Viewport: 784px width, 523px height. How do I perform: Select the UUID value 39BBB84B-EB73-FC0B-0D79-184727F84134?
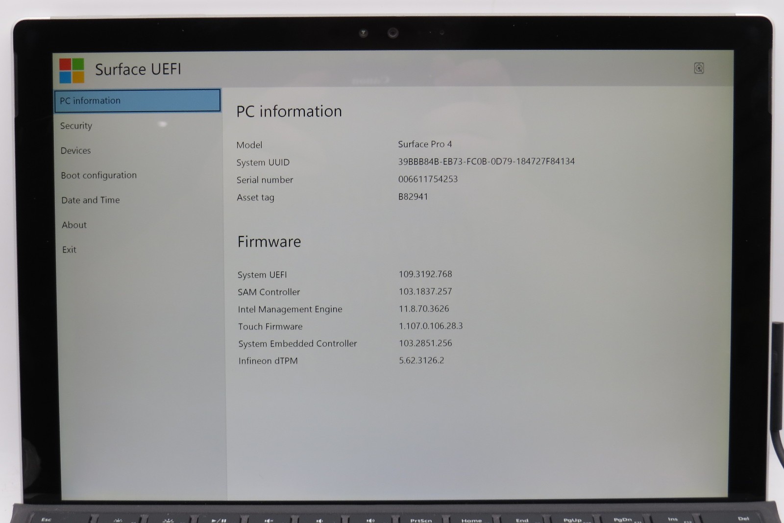coord(486,161)
